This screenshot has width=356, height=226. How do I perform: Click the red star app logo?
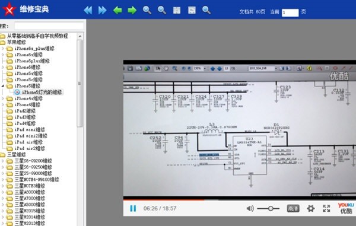point(9,9)
